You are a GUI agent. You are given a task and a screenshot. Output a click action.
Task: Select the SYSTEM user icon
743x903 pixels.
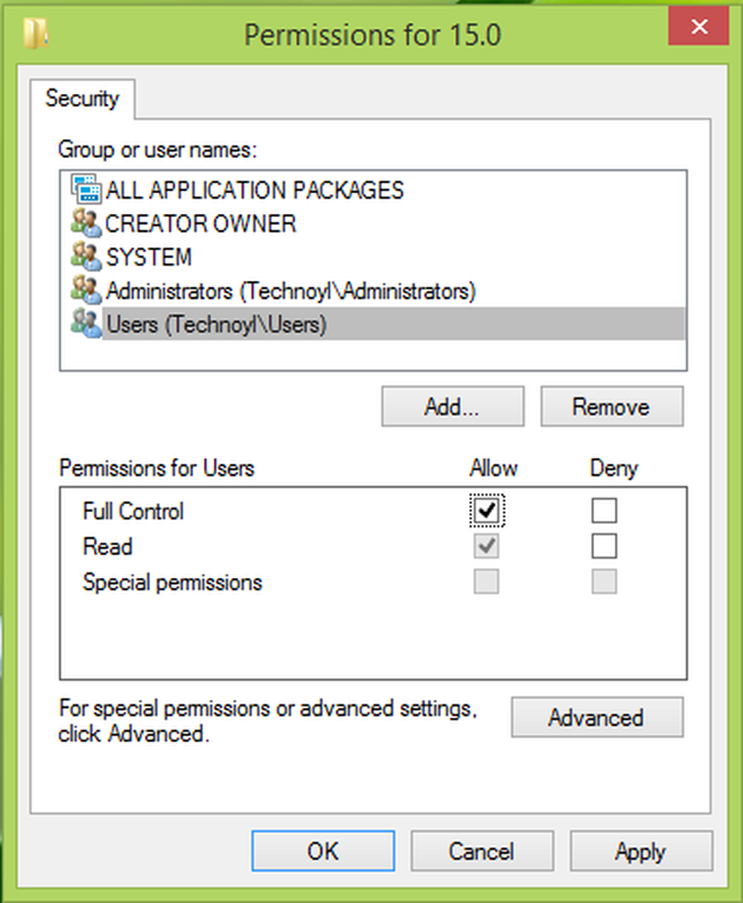click(x=86, y=257)
